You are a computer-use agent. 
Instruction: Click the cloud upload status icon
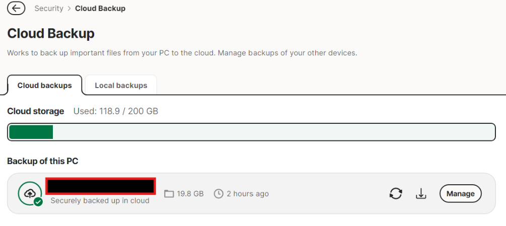[x=29, y=193]
